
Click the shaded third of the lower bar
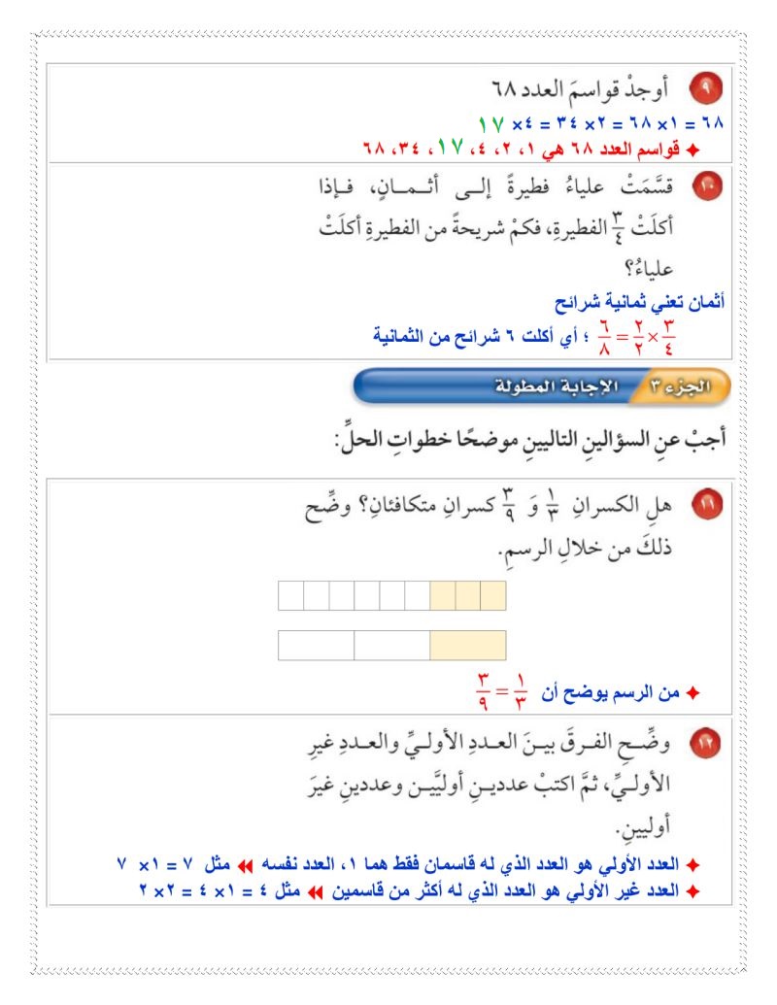467,646
